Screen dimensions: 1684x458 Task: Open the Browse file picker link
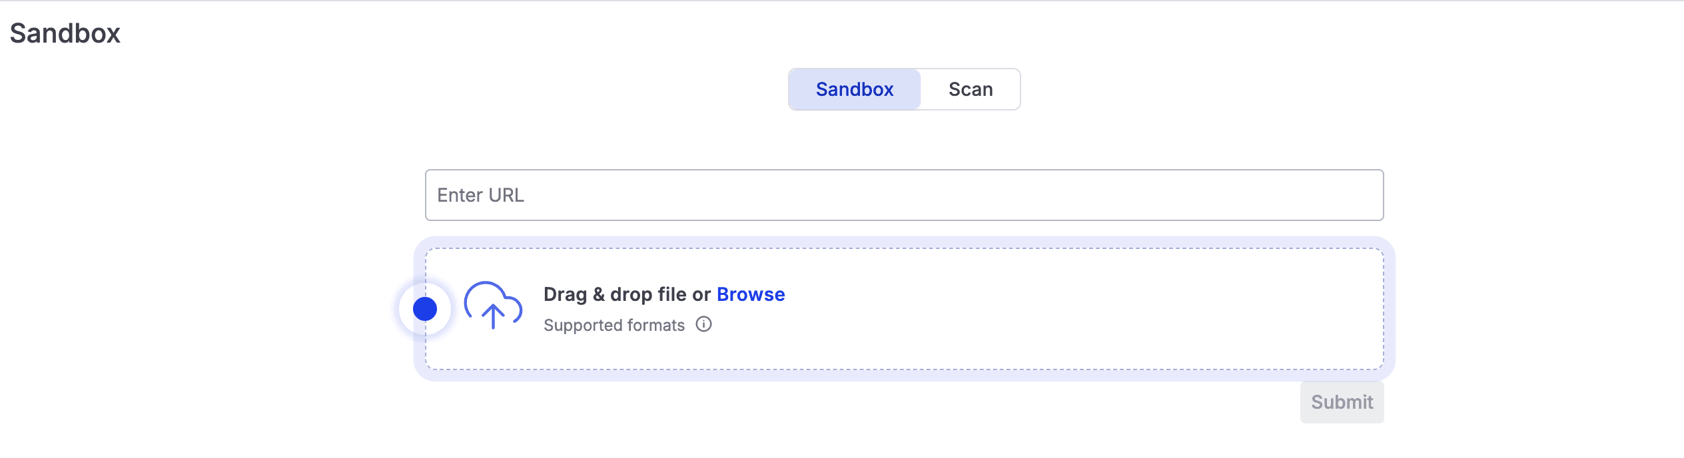[750, 294]
